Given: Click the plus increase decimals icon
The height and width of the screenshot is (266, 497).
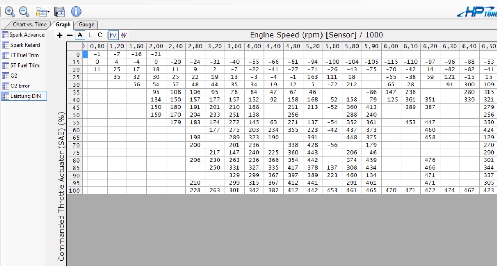Looking at the screenshot, I should coord(59,35).
